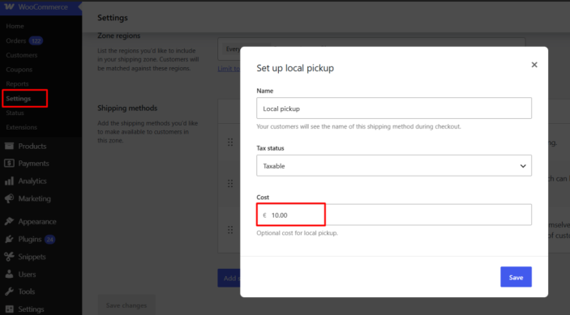Open the Marketing megaphone icon
The width and height of the screenshot is (570, 315).
(9, 198)
